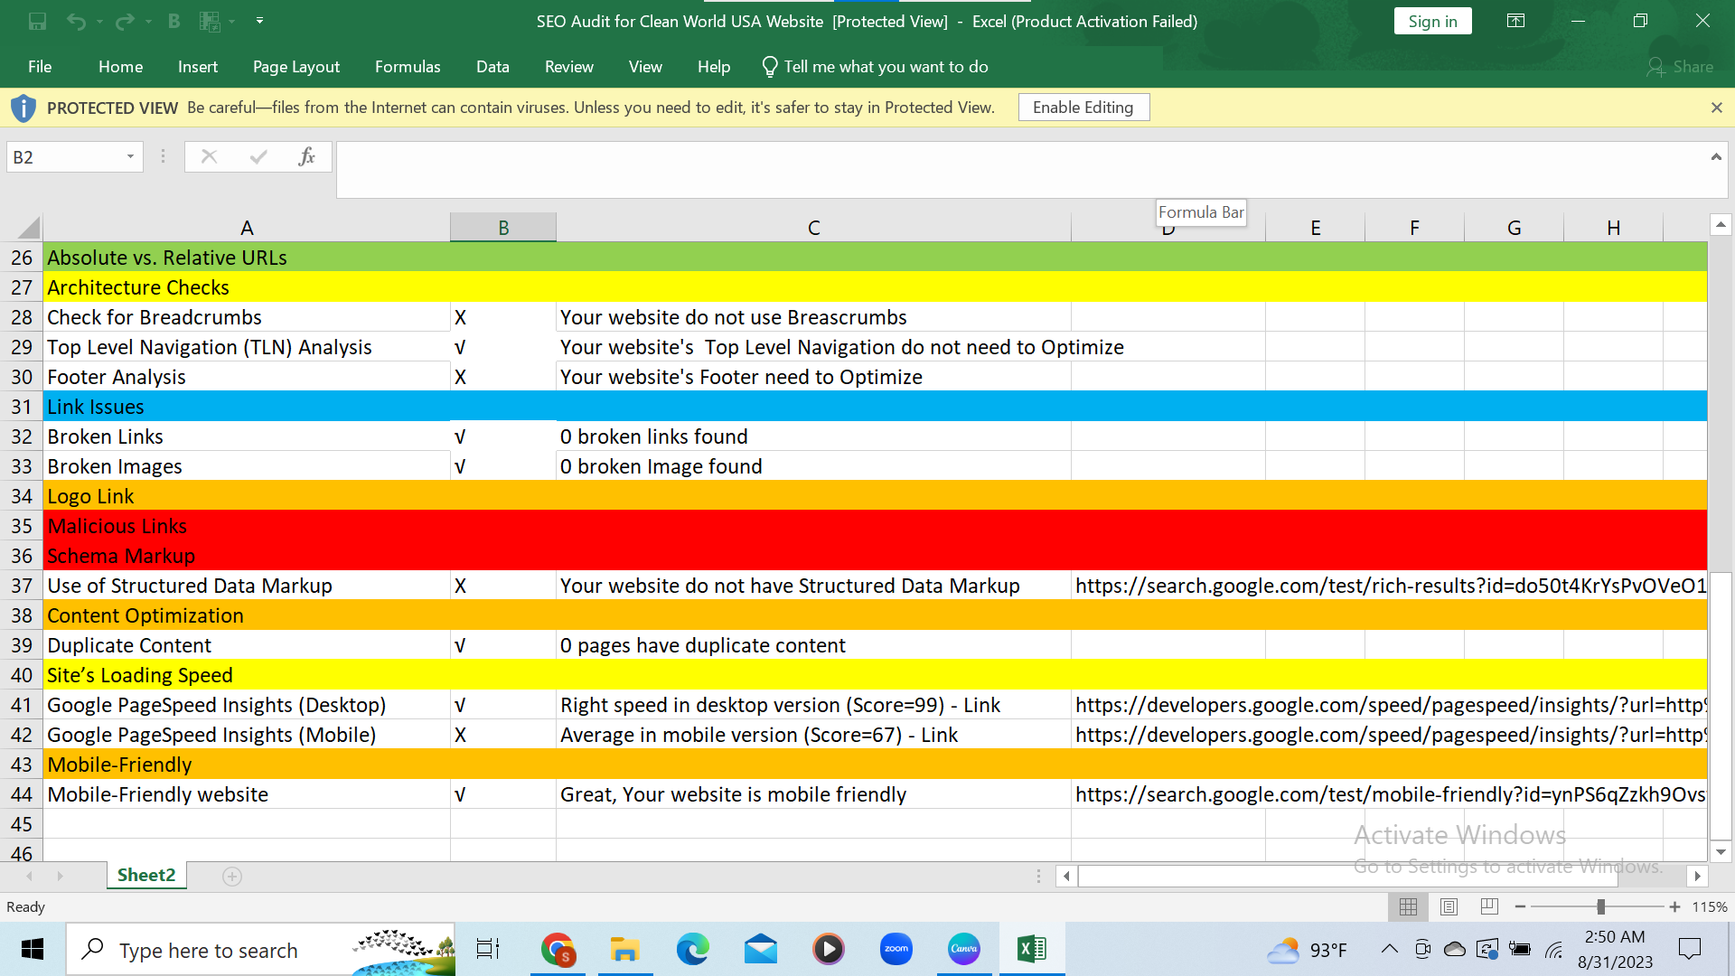The image size is (1735, 976).
Task: Click the Enter checkmark beside formula bar
Action: 258,156
